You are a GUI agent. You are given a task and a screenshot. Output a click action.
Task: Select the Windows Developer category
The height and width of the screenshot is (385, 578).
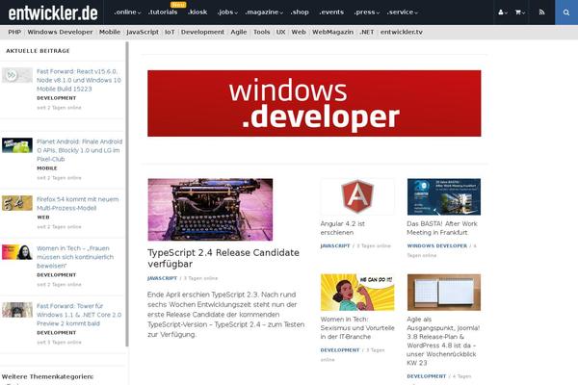[60, 32]
